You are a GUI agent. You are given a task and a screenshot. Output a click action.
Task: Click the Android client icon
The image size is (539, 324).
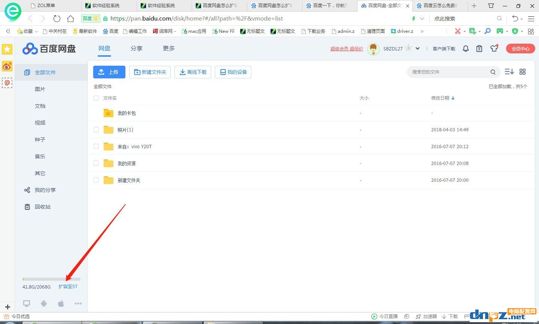click(44, 303)
